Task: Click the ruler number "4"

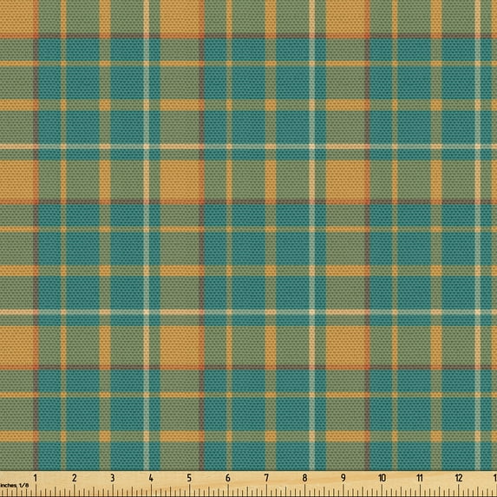Action: point(151,478)
